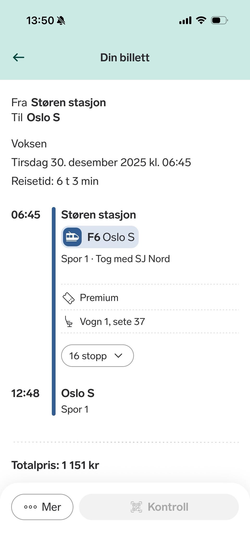Tap the Premium ticket icon
Image resolution: width=250 pixels, height=545 pixels.
[x=69, y=298]
